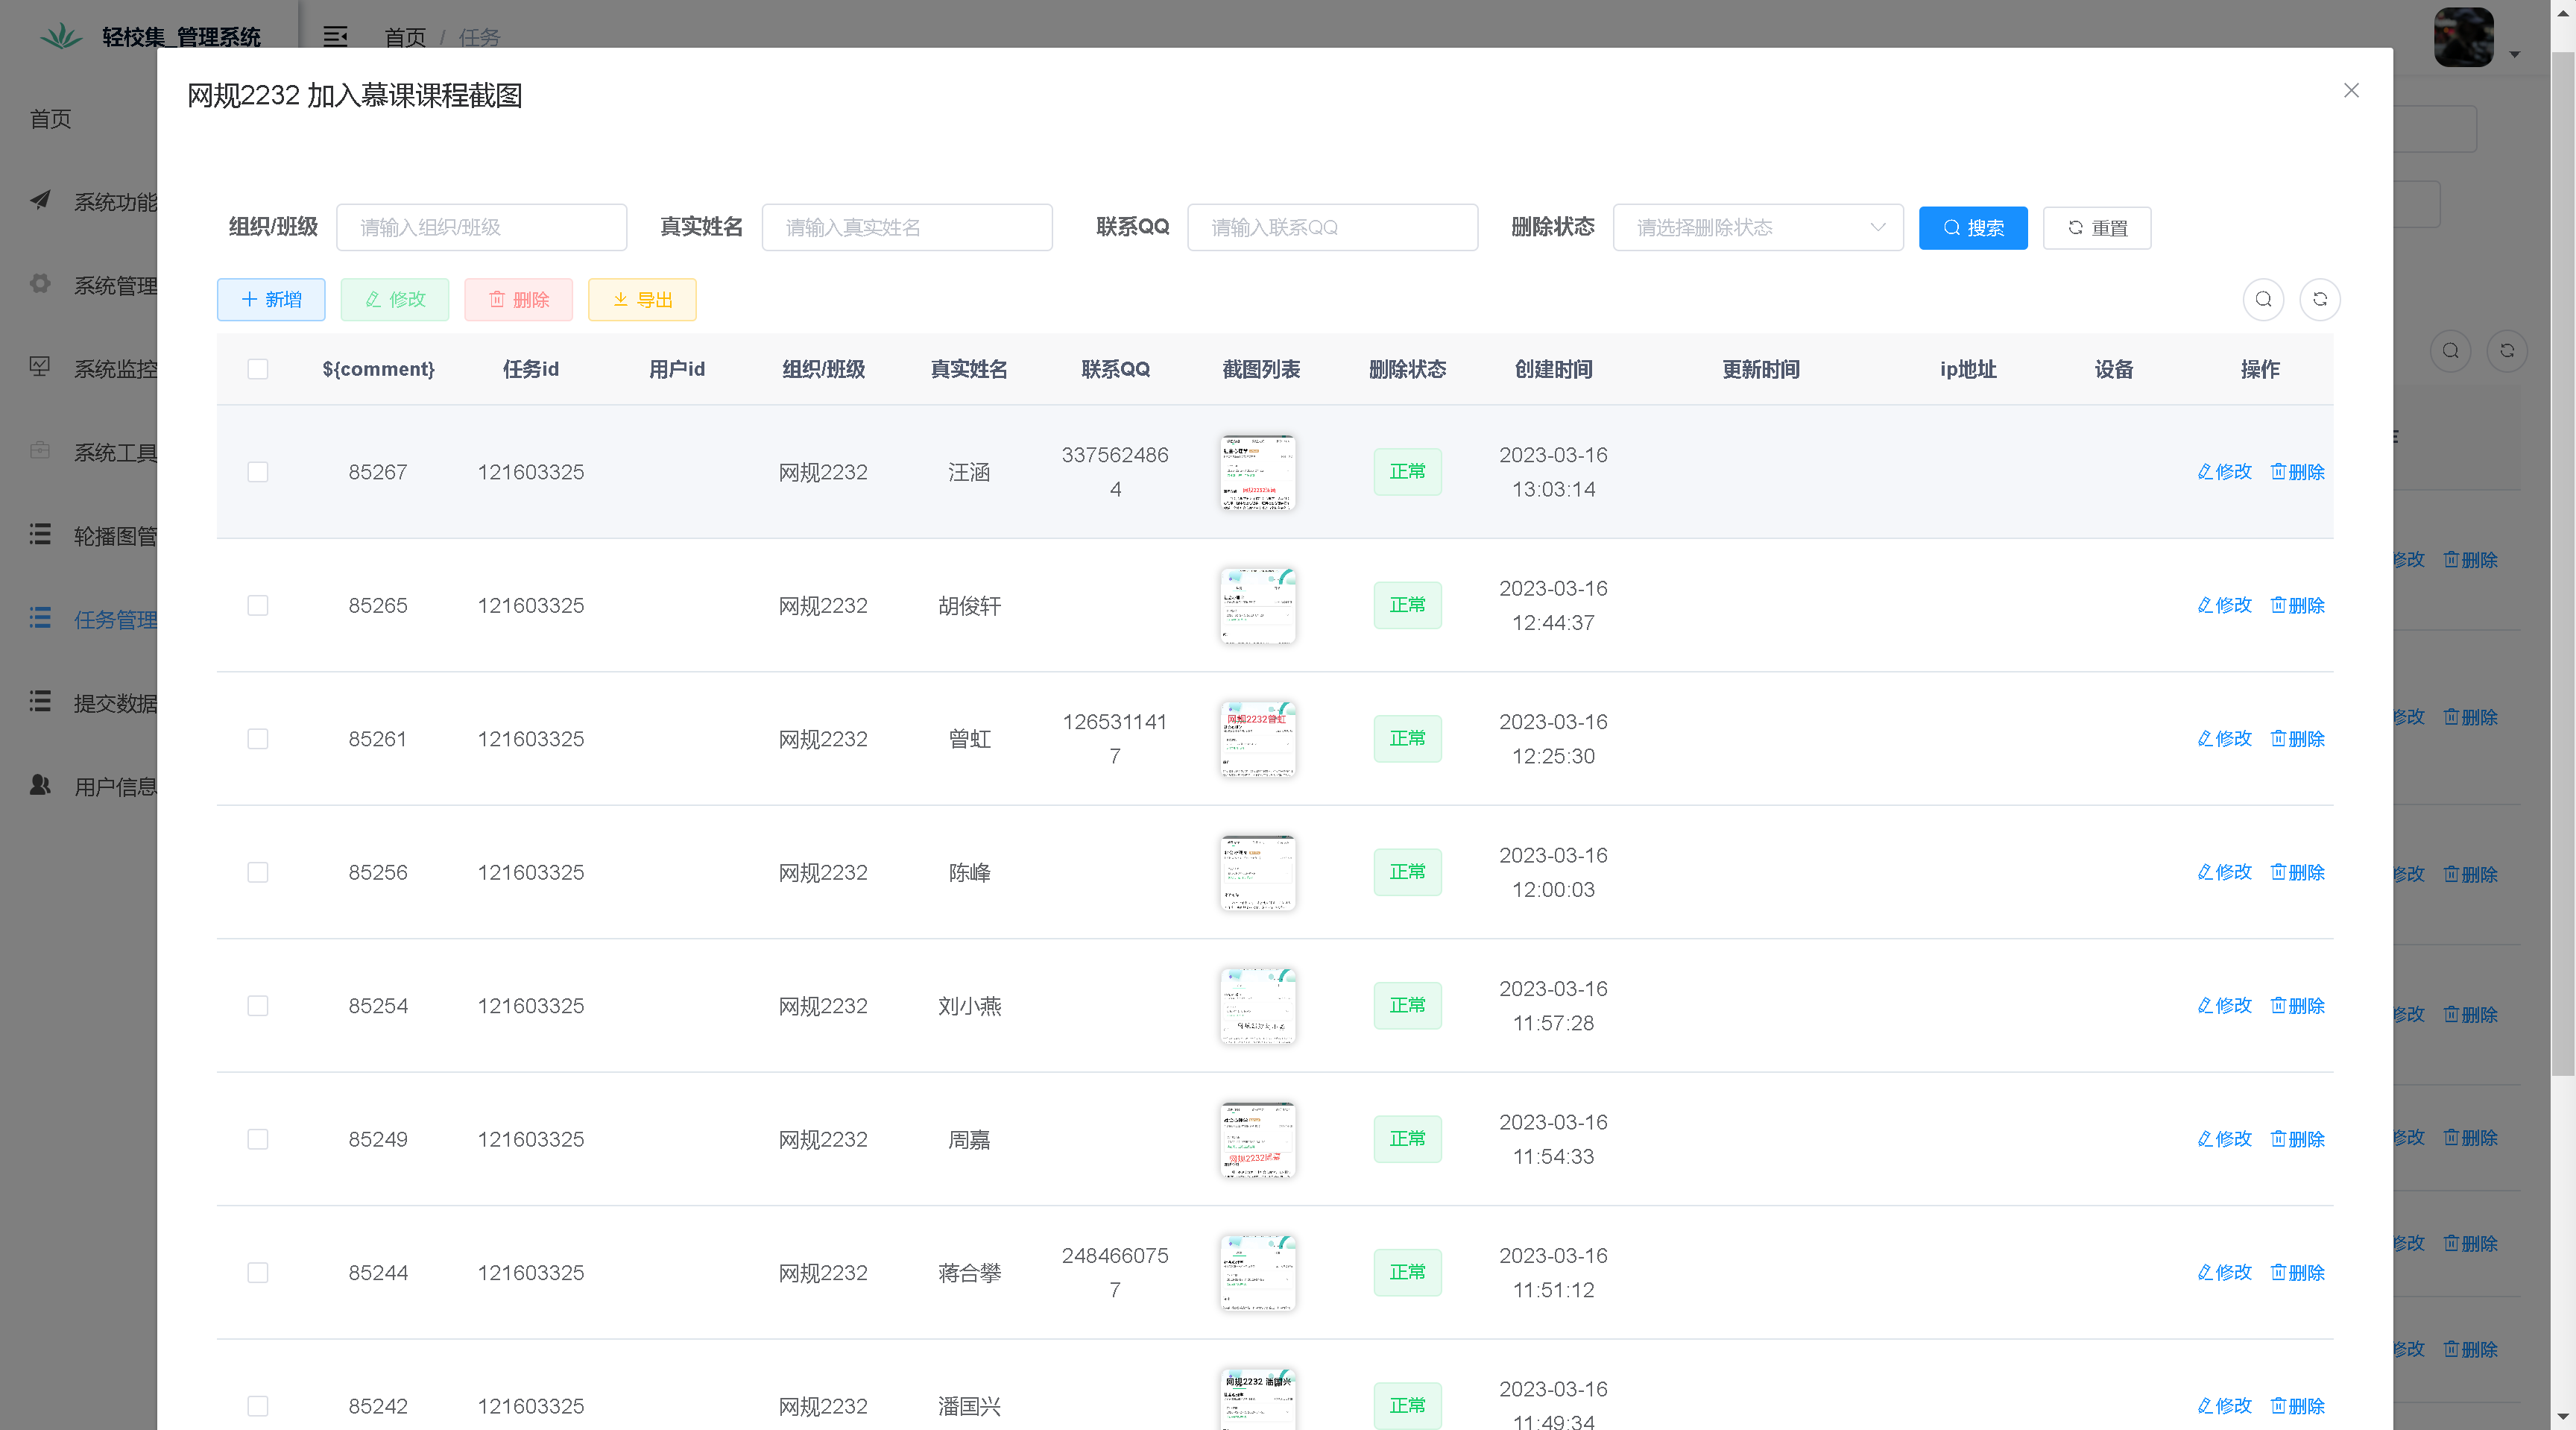The image size is (2576, 1430).
Task: Click the 删除 toolbar delete button
Action: pos(519,300)
